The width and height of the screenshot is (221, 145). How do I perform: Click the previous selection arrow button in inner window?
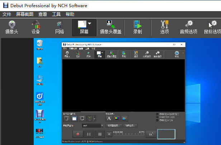click(90, 118)
